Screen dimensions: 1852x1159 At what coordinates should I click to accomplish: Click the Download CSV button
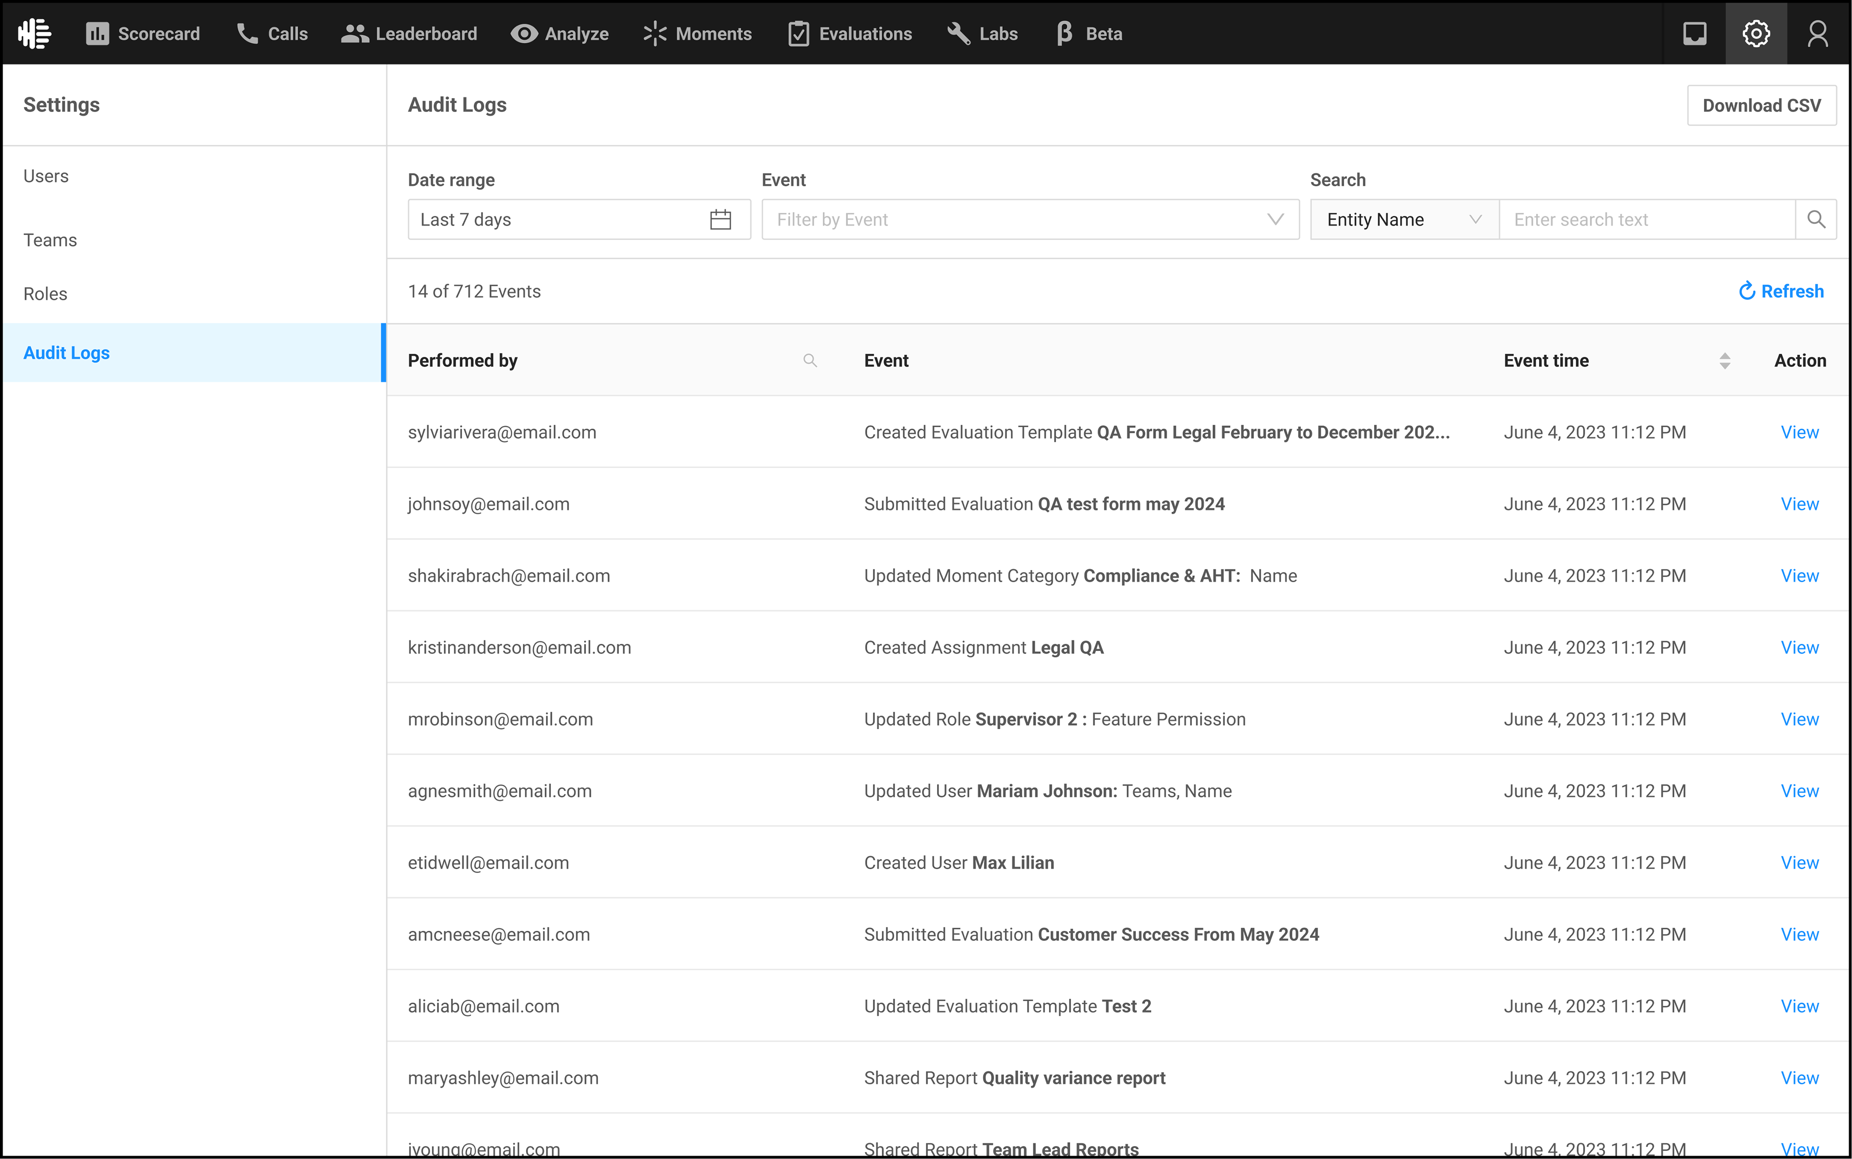pos(1761,106)
